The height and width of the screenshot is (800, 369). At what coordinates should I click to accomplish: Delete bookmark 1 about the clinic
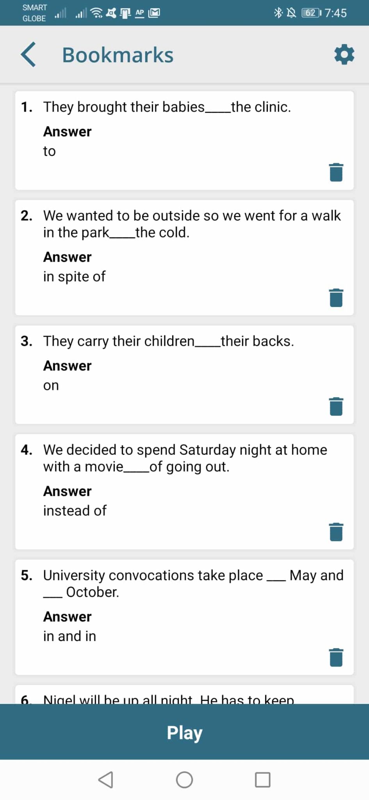click(336, 172)
